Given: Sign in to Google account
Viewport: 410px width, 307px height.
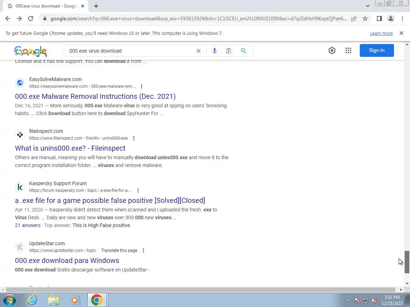Looking at the screenshot, I should pos(377,50).
